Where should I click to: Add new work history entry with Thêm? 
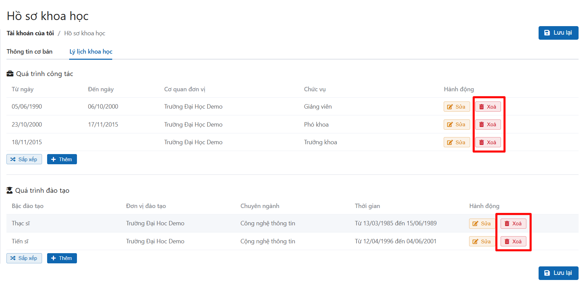click(x=62, y=159)
